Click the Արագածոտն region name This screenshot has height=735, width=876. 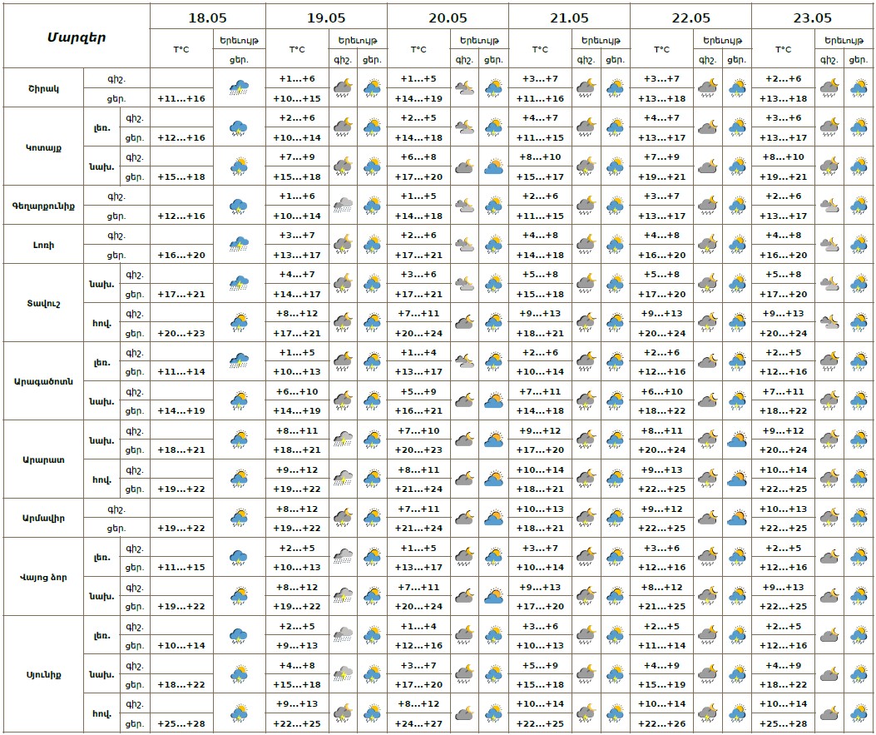point(43,382)
